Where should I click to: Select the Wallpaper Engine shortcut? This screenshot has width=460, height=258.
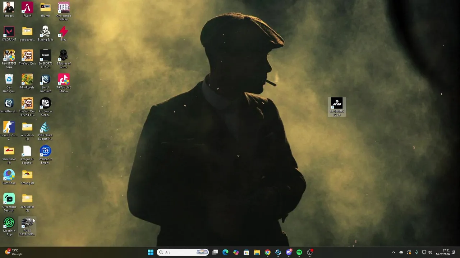45,155
